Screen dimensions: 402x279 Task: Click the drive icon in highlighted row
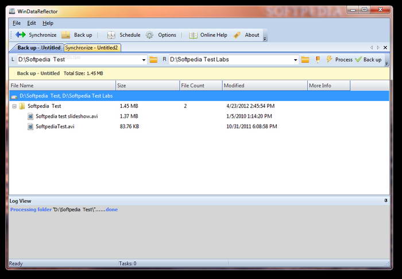coord(14,96)
